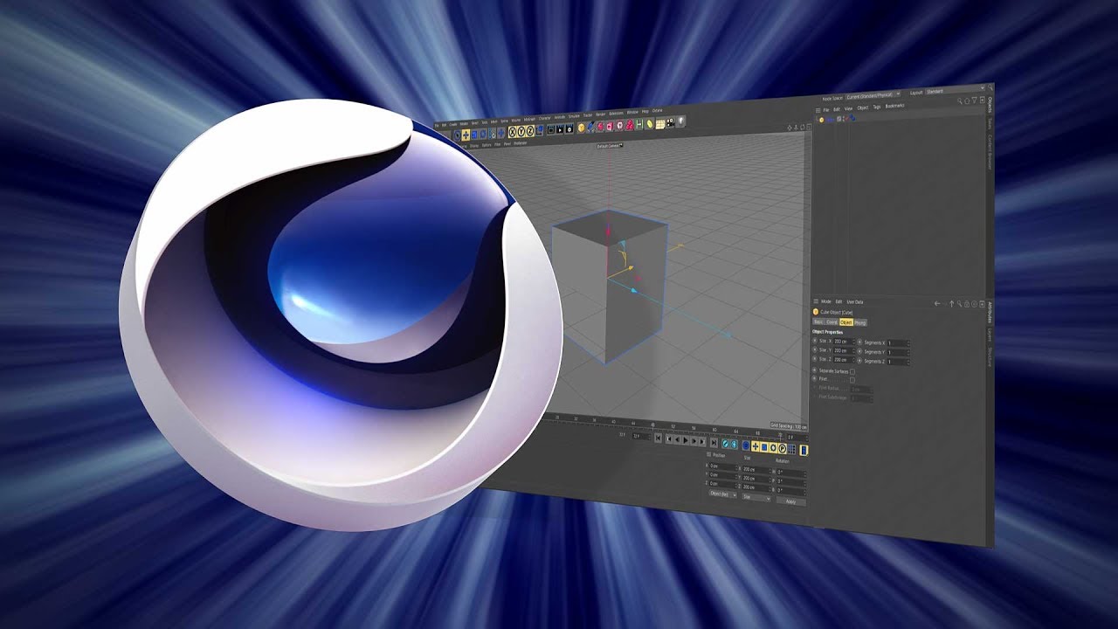Go back with Attributes left arrow

[937, 303]
